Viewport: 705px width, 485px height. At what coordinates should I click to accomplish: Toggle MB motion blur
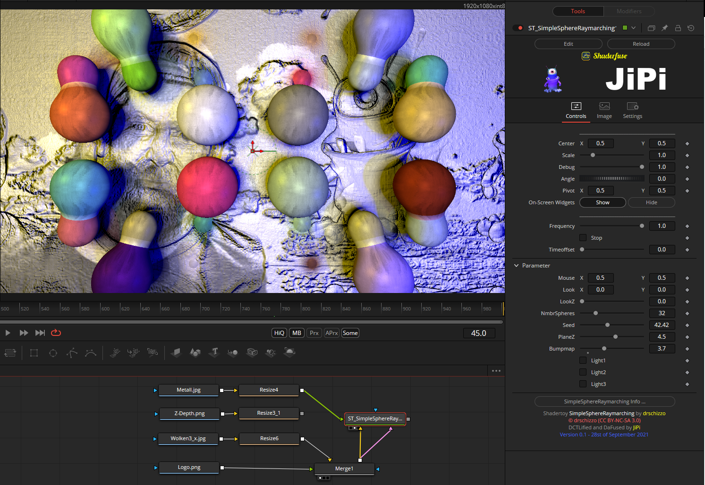[x=297, y=333]
